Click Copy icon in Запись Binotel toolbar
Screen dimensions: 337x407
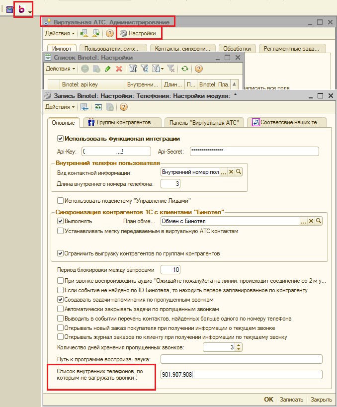tap(110, 107)
